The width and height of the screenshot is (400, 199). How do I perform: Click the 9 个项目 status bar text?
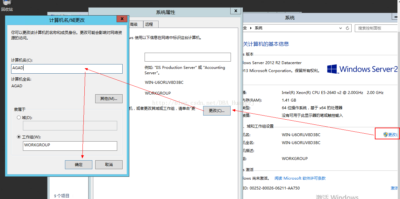[61, 196]
